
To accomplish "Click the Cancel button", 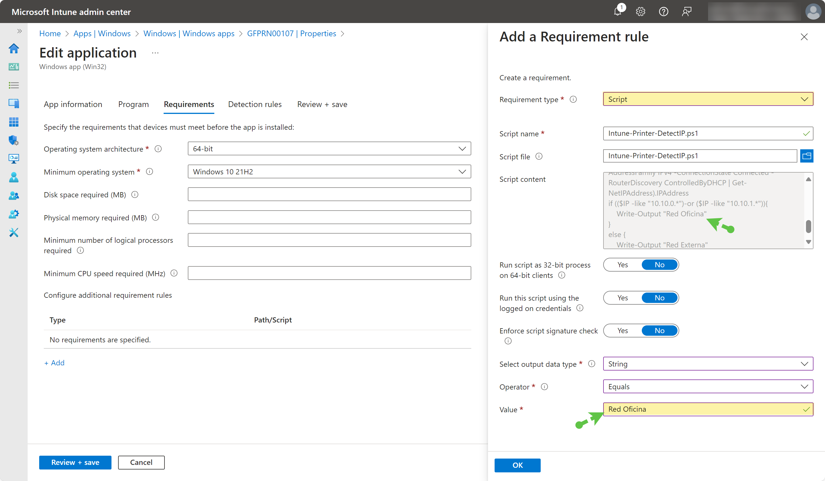I will 141,462.
